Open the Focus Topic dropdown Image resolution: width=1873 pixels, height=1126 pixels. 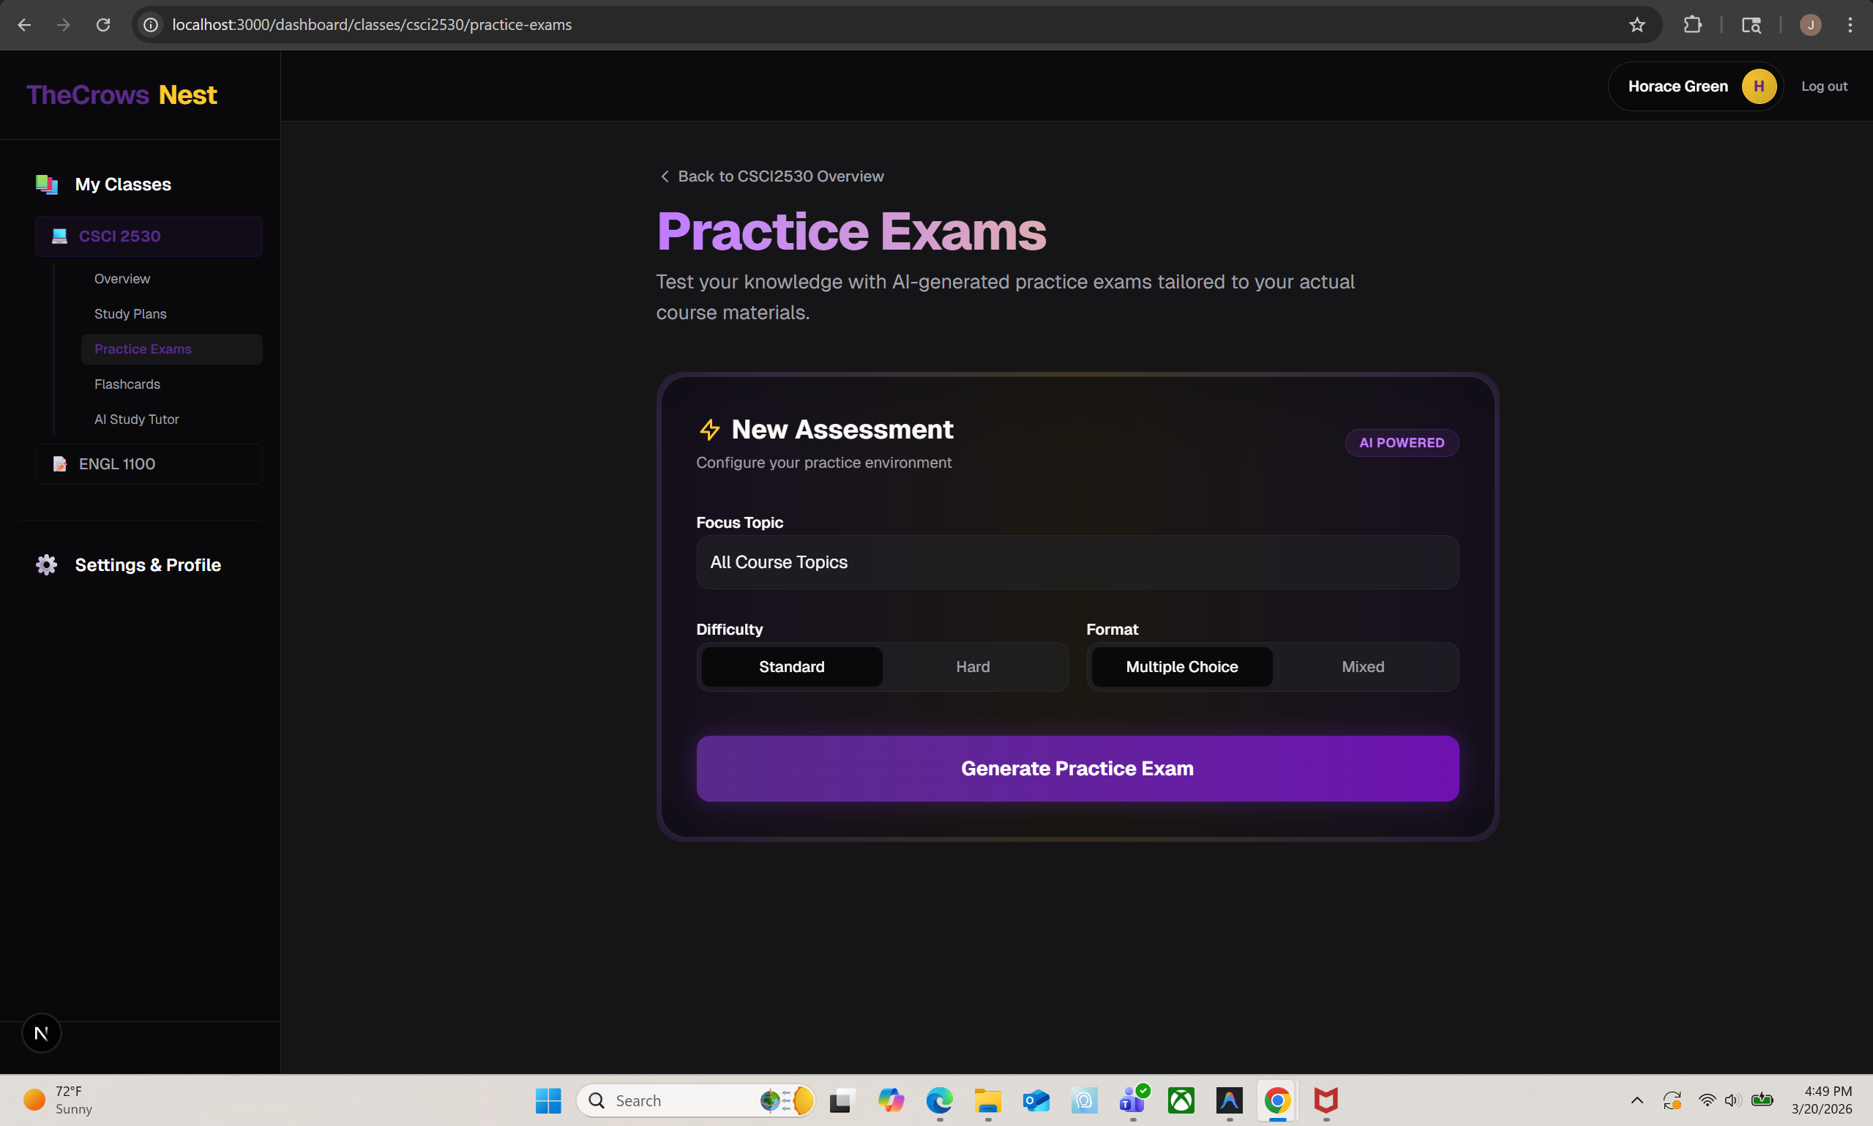[x=1077, y=562]
